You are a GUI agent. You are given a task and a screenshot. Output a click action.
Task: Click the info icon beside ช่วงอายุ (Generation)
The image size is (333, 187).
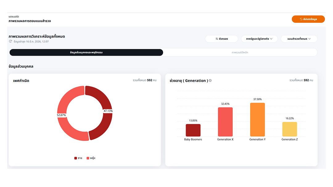coord(210,81)
